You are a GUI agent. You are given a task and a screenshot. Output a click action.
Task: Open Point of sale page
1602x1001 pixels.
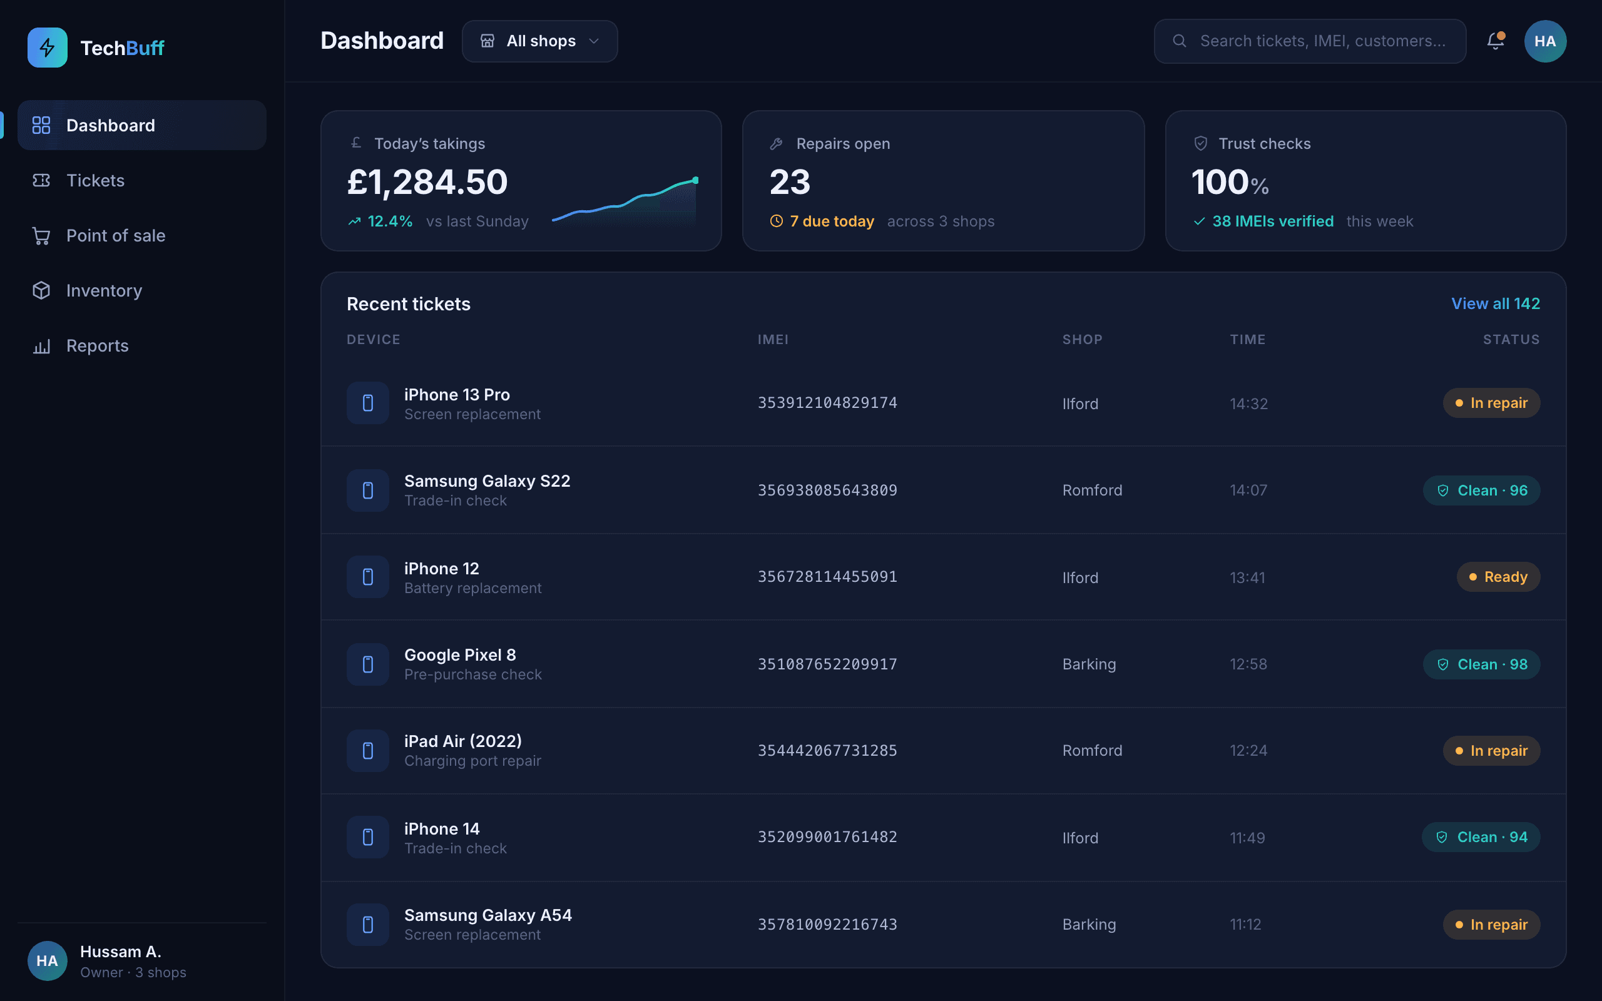point(141,236)
